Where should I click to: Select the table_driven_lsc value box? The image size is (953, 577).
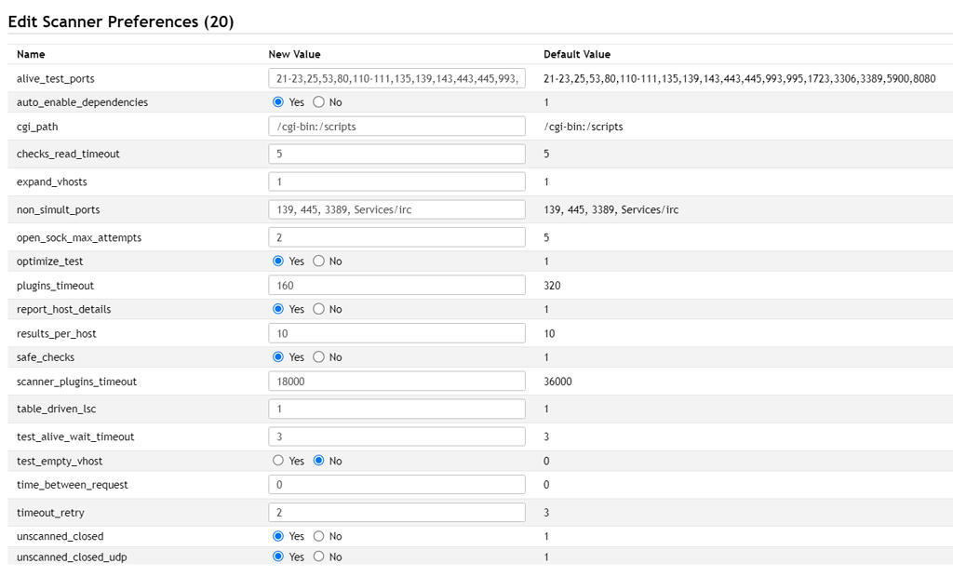coord(396,409)
